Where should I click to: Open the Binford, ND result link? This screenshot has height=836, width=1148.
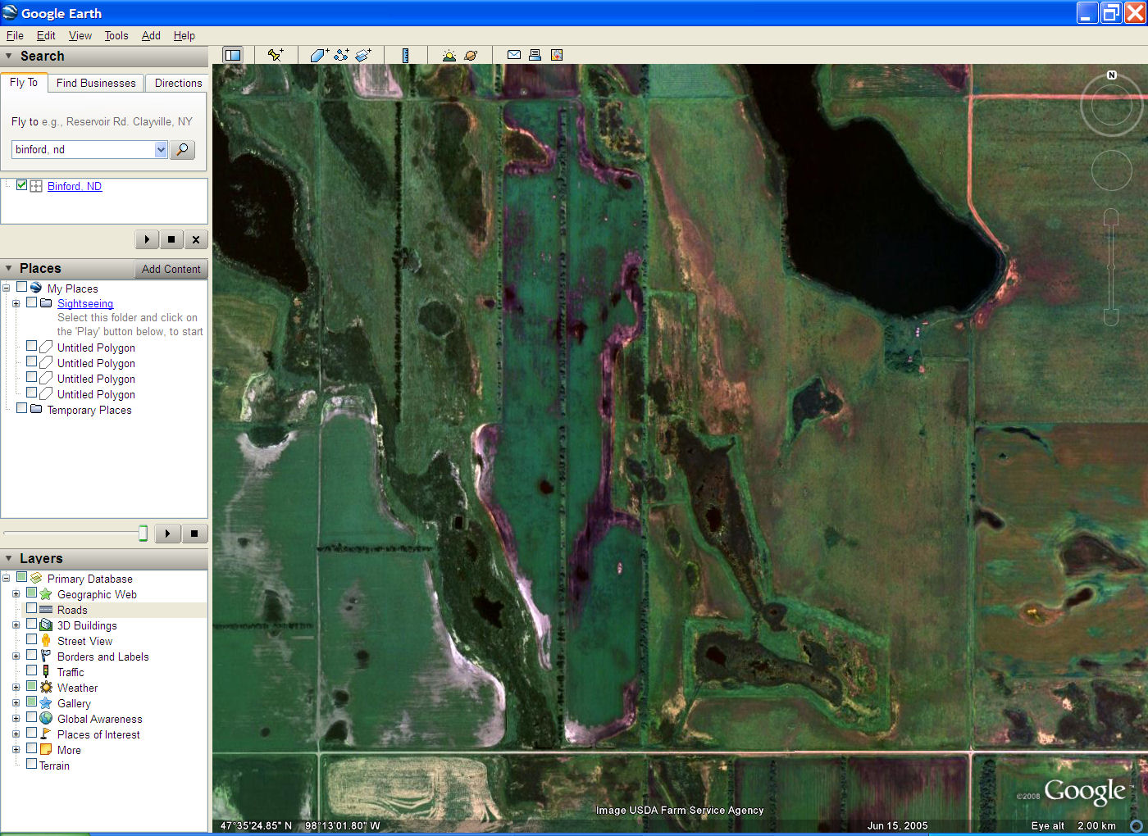pyautogui.click(x=75, y=186)
